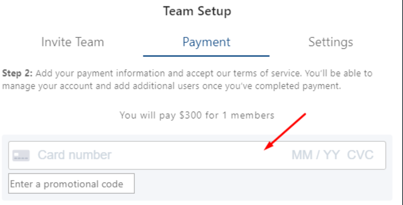Viewport: 403px width, 205px height.
Task: Click the blue underline beneath Payment tab
Action: (206, 56)
